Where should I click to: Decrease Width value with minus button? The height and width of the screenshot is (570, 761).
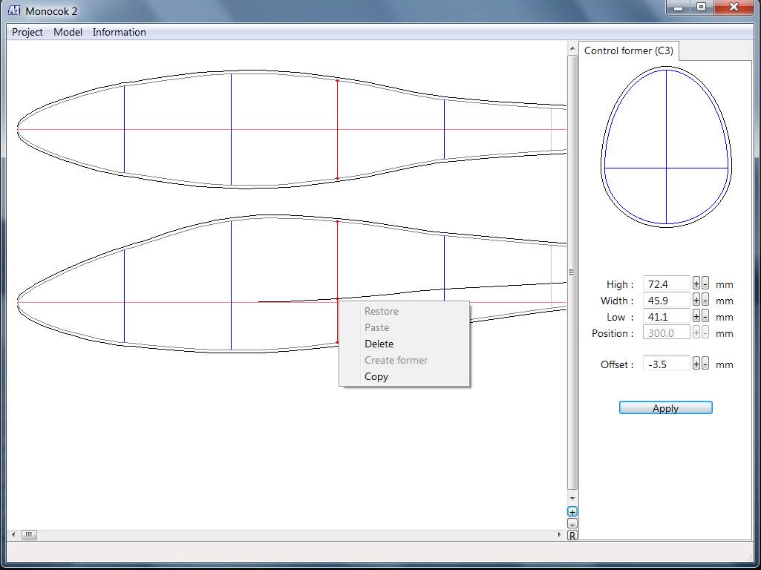[705, 301]
